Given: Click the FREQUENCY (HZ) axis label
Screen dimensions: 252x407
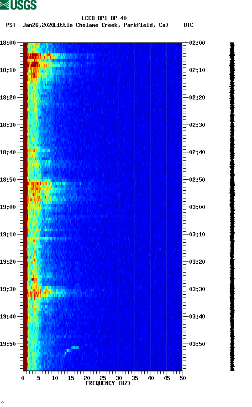Looking at the screenshot, I should 108,383.
